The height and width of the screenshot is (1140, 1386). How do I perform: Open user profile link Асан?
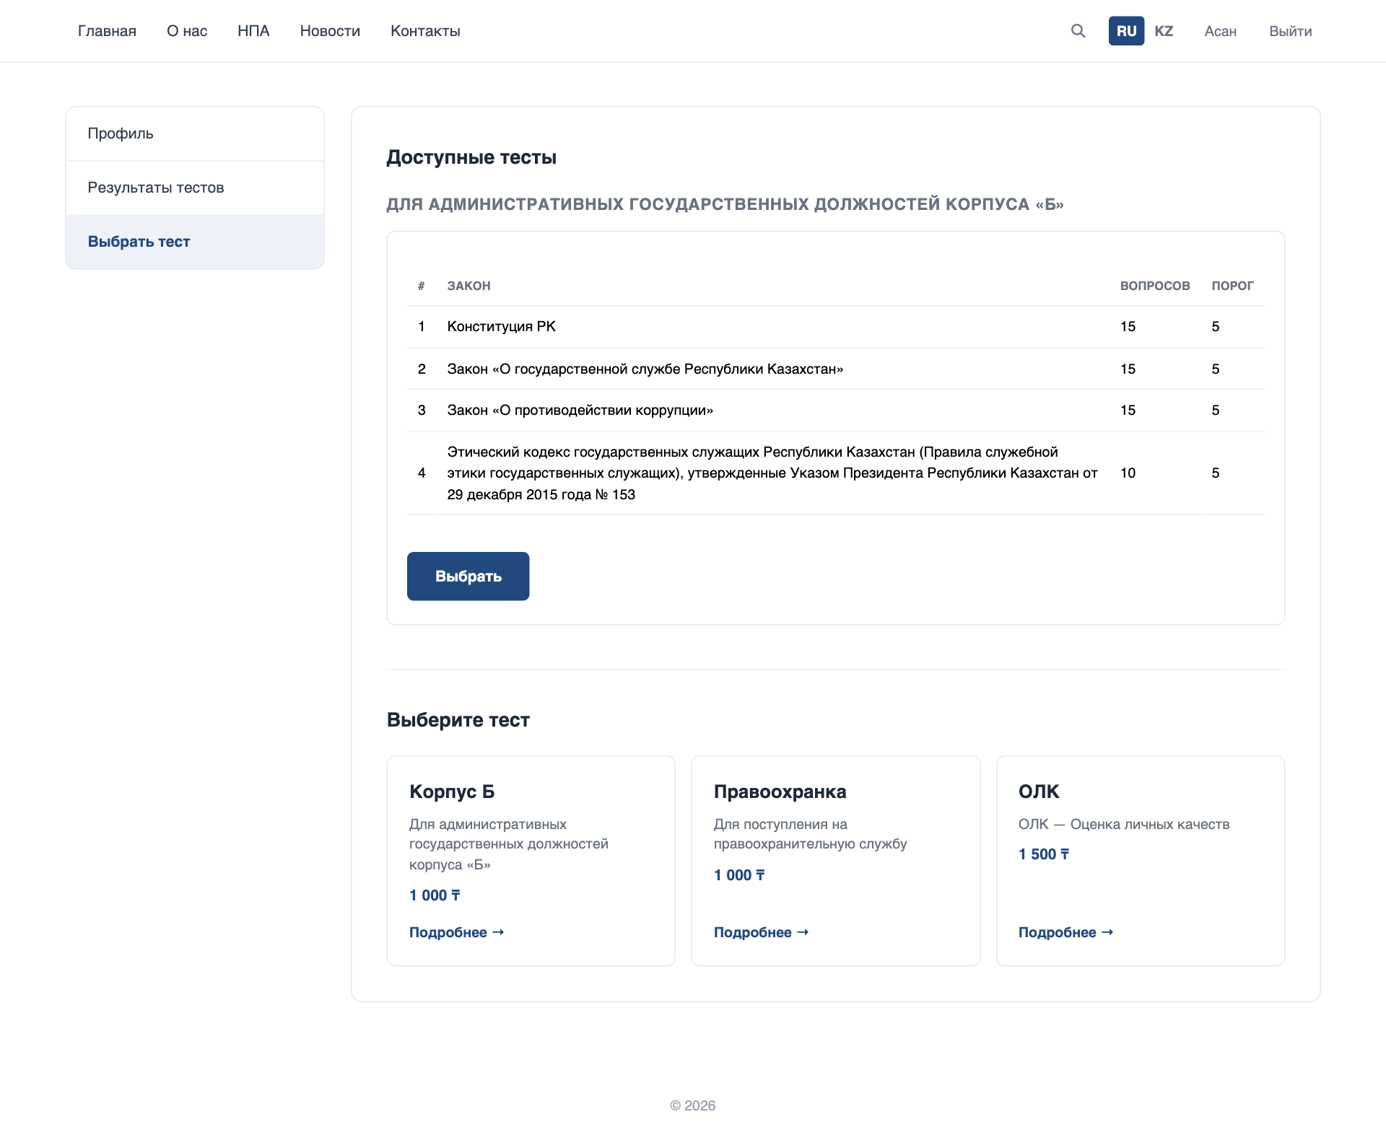click(x=1220, y=31)
